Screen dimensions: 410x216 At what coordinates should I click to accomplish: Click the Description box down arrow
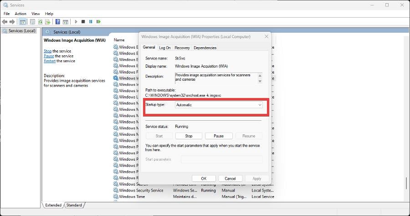point(260,81)
